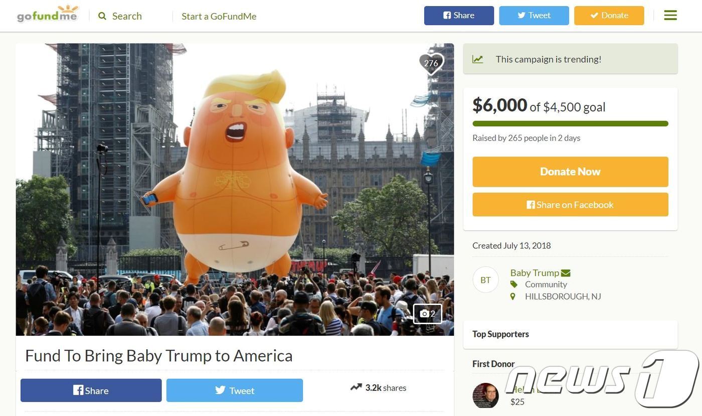
Task: Click the header Donate button
Action: pyautogui.click(x=609, y=16)
